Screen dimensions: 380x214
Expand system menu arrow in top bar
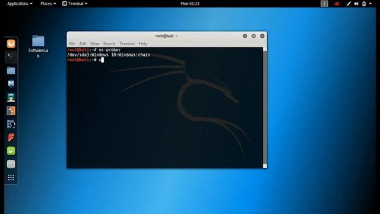point(370,4)
